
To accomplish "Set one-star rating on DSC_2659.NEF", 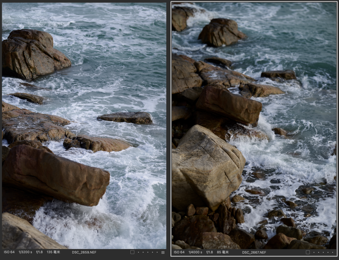I will coord(138,252).
